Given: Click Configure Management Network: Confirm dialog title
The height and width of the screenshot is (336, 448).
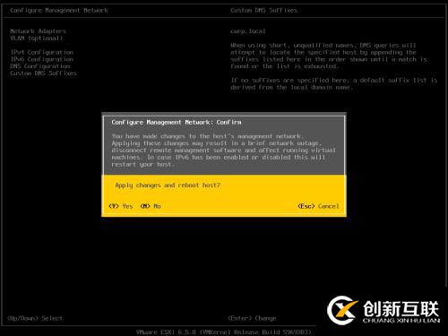Looking at the screenshot, I should (x=177, y=122).
